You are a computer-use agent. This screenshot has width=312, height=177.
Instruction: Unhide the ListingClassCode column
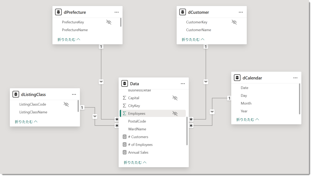click(66, 104)
